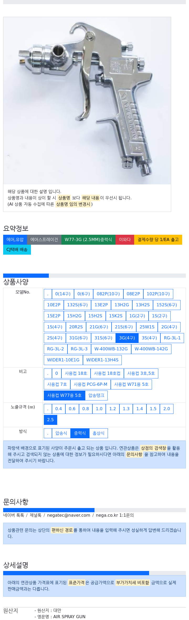Click the W77-3G (2.5MM)중력식 tag
The width and height of the screenshot is (189, 620).
click(88, 240)
